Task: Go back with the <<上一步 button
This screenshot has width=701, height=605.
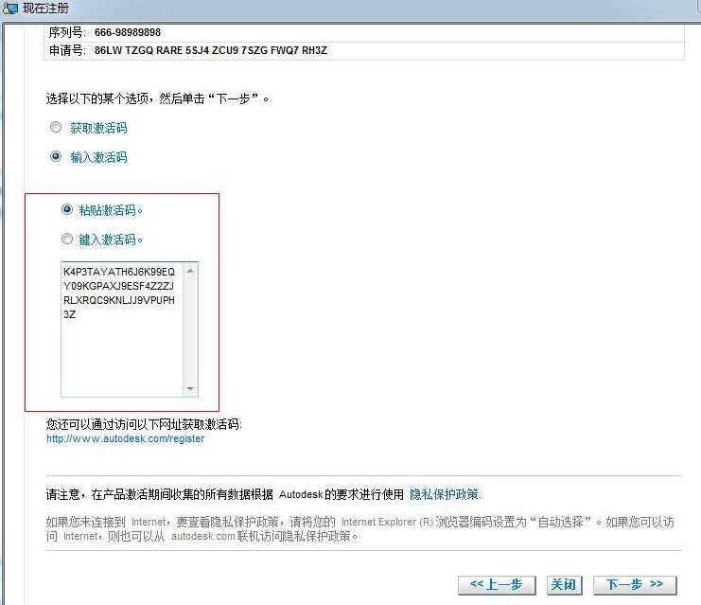Action: pyautogui.click(x=497, y=584)
